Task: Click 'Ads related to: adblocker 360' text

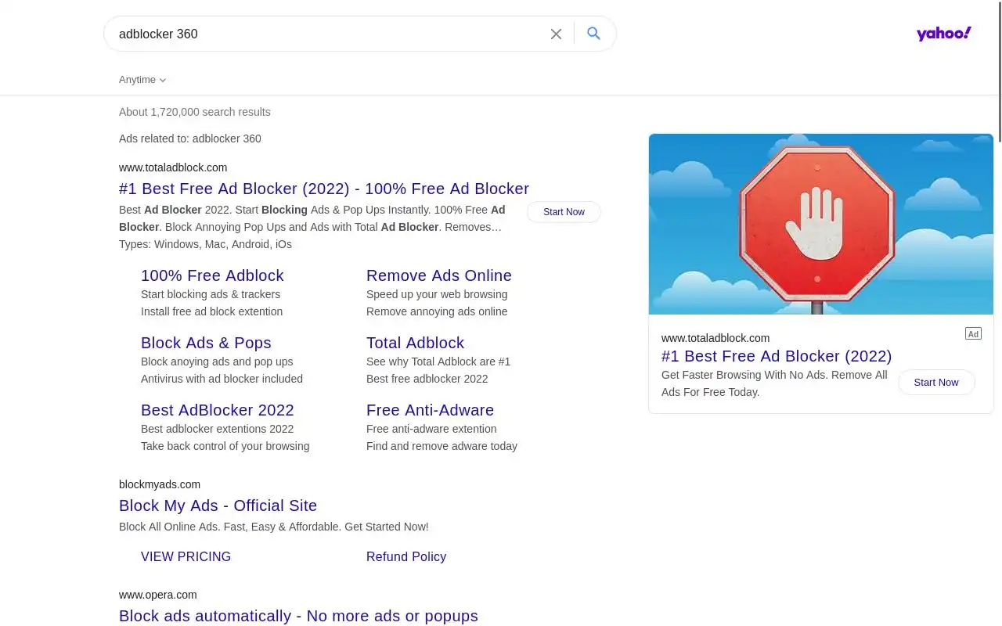Action: click(190, 139)
